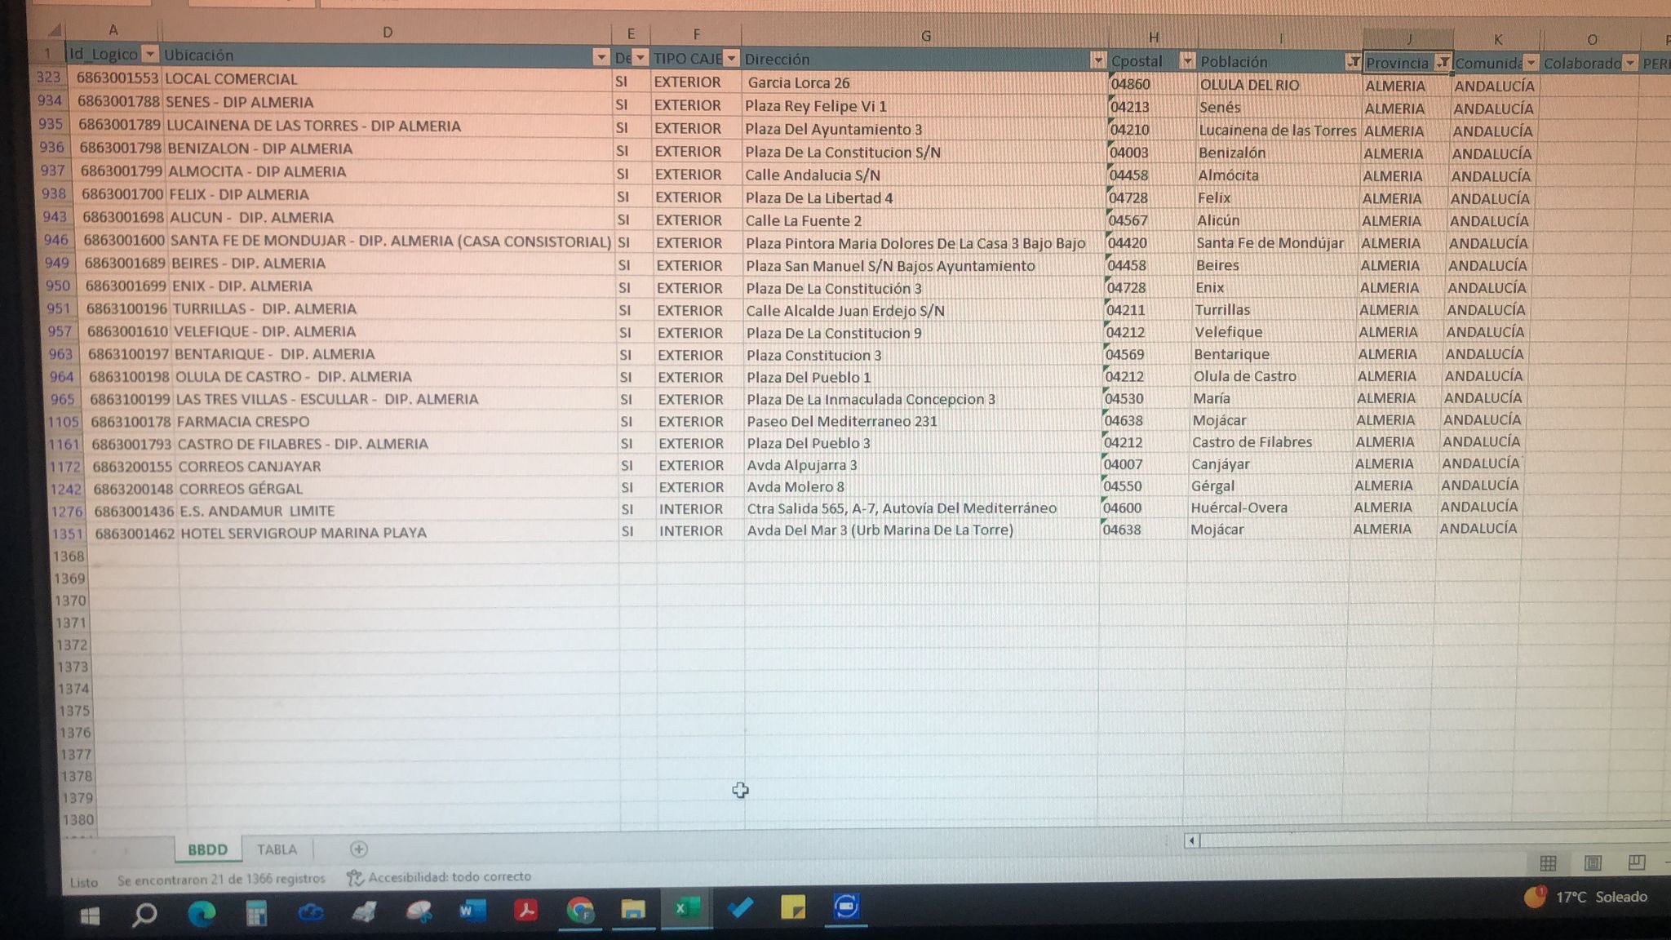This screenshot has height=940, width=1671.
Task: Add a new sheet with plus icon
Action: coord(358,849)
